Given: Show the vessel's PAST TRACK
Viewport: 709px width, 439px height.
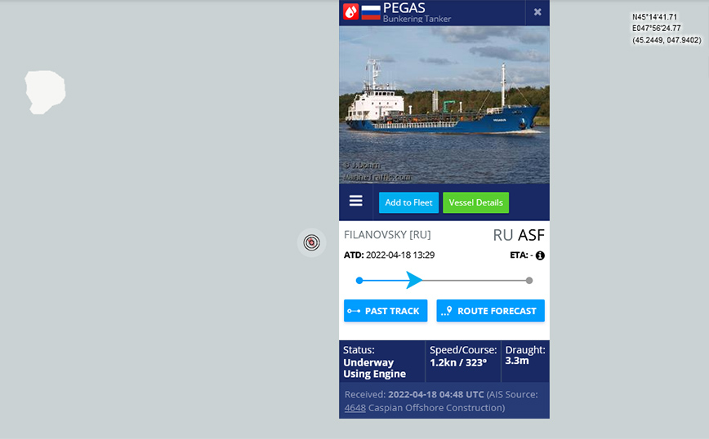Looking at the screenshot, I should click(386, 311).
